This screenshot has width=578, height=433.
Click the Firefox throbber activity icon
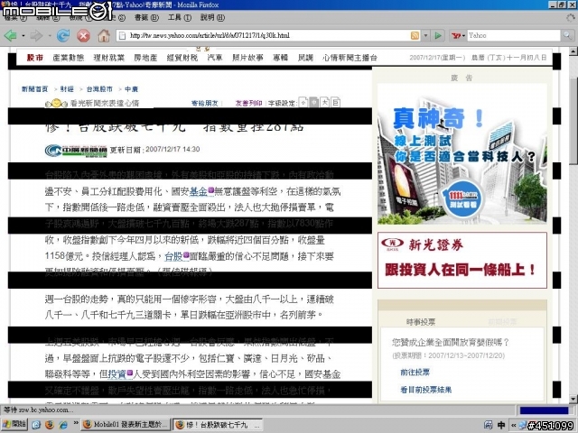(570, 17)
